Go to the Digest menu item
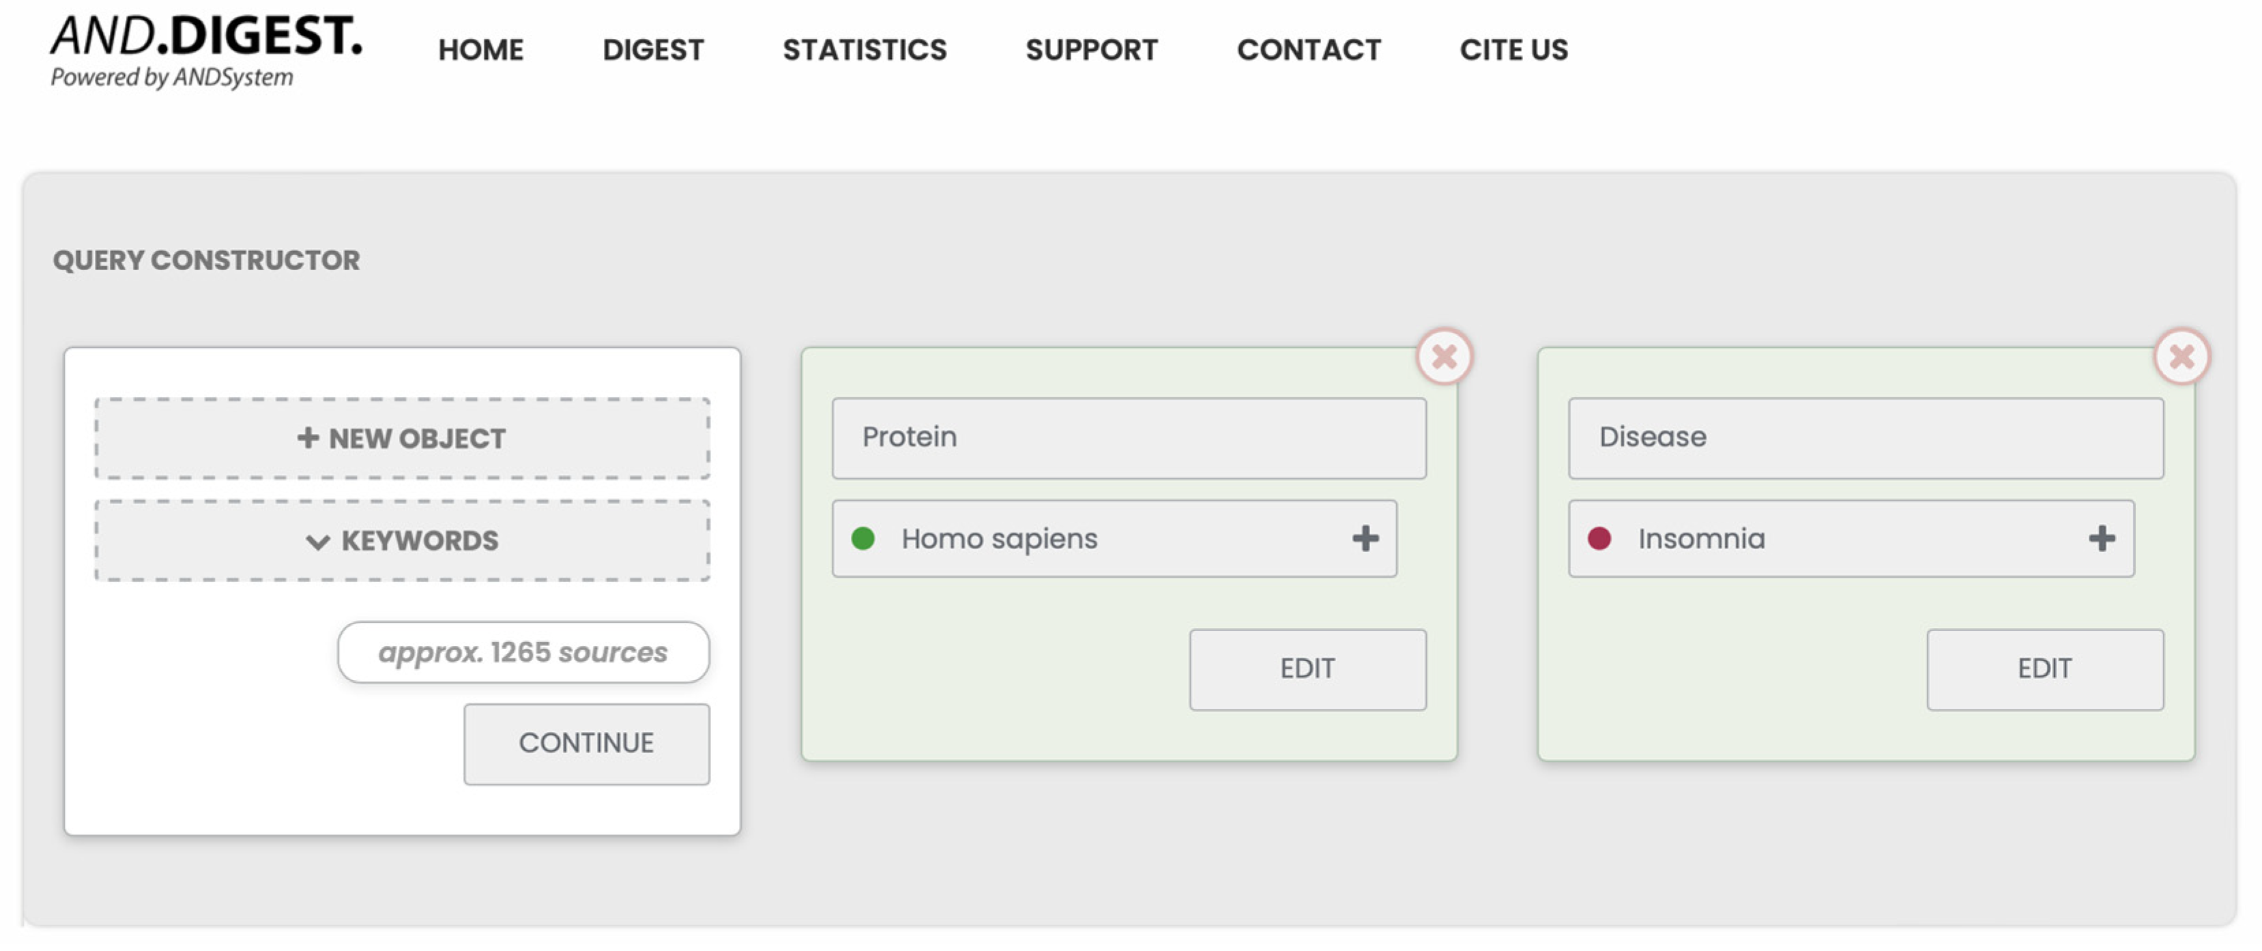Image resolution: width=2262 pixels, height=951 pixels. click(652, 50)
